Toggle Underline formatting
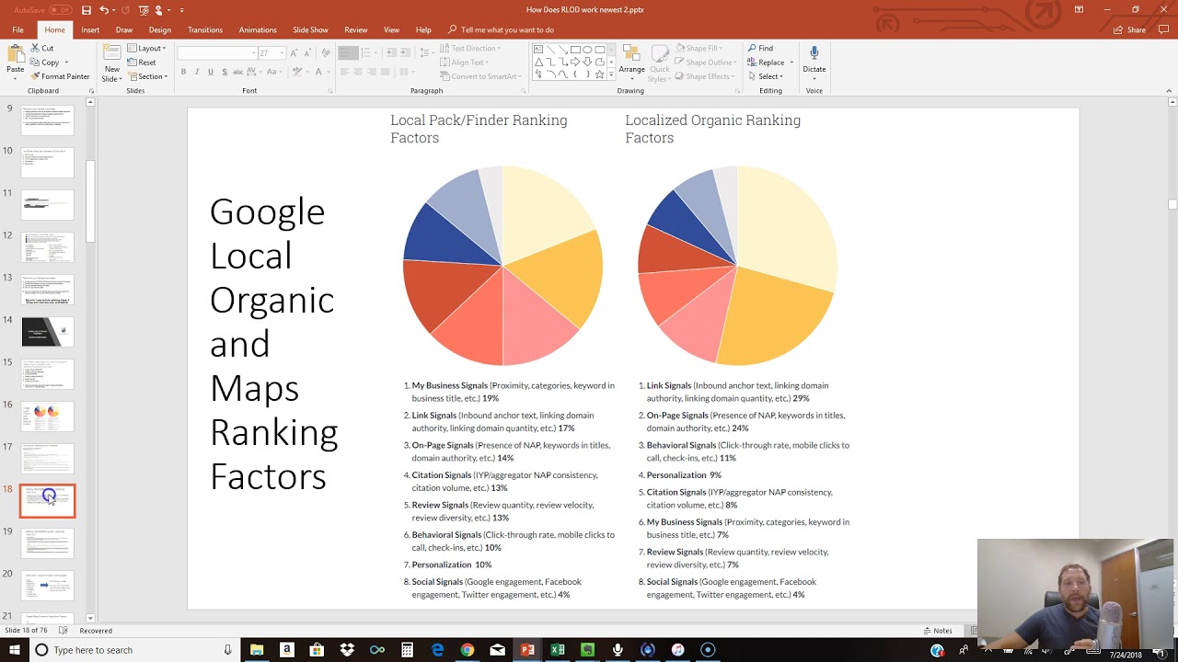The width and height of the screenshot is (1178, 662). 211,72
